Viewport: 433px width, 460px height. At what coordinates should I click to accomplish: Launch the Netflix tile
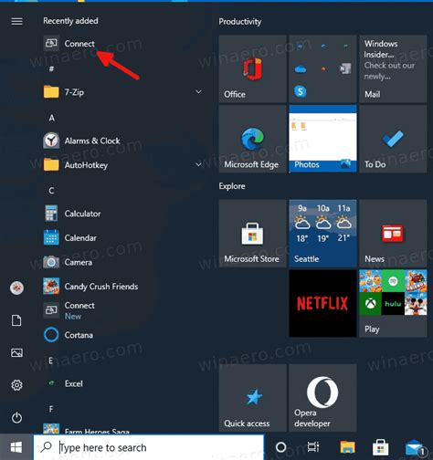pyautogui.click(x=322, y=303)
